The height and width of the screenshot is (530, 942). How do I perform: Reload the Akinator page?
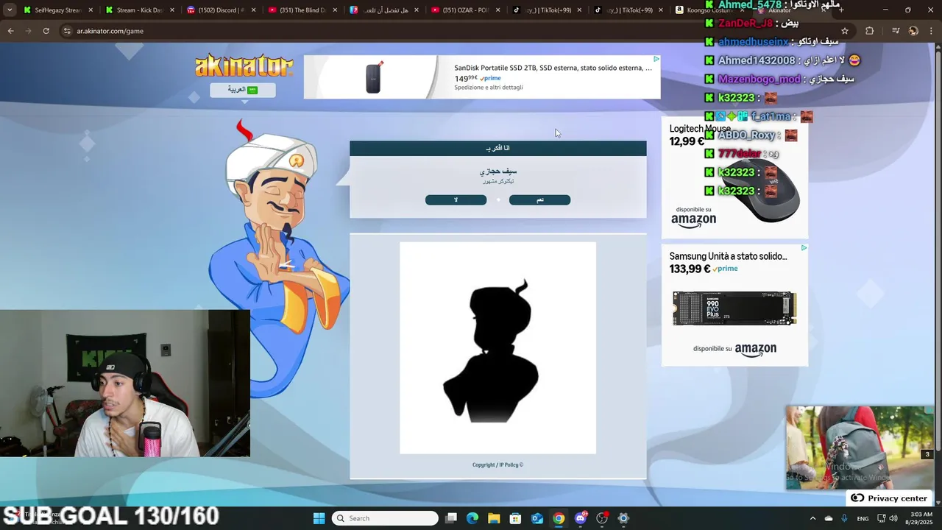pos(46,31)
